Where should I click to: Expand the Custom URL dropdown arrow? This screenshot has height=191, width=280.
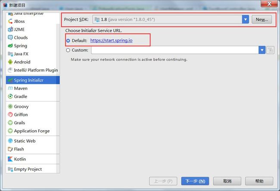tap(262, 50)
